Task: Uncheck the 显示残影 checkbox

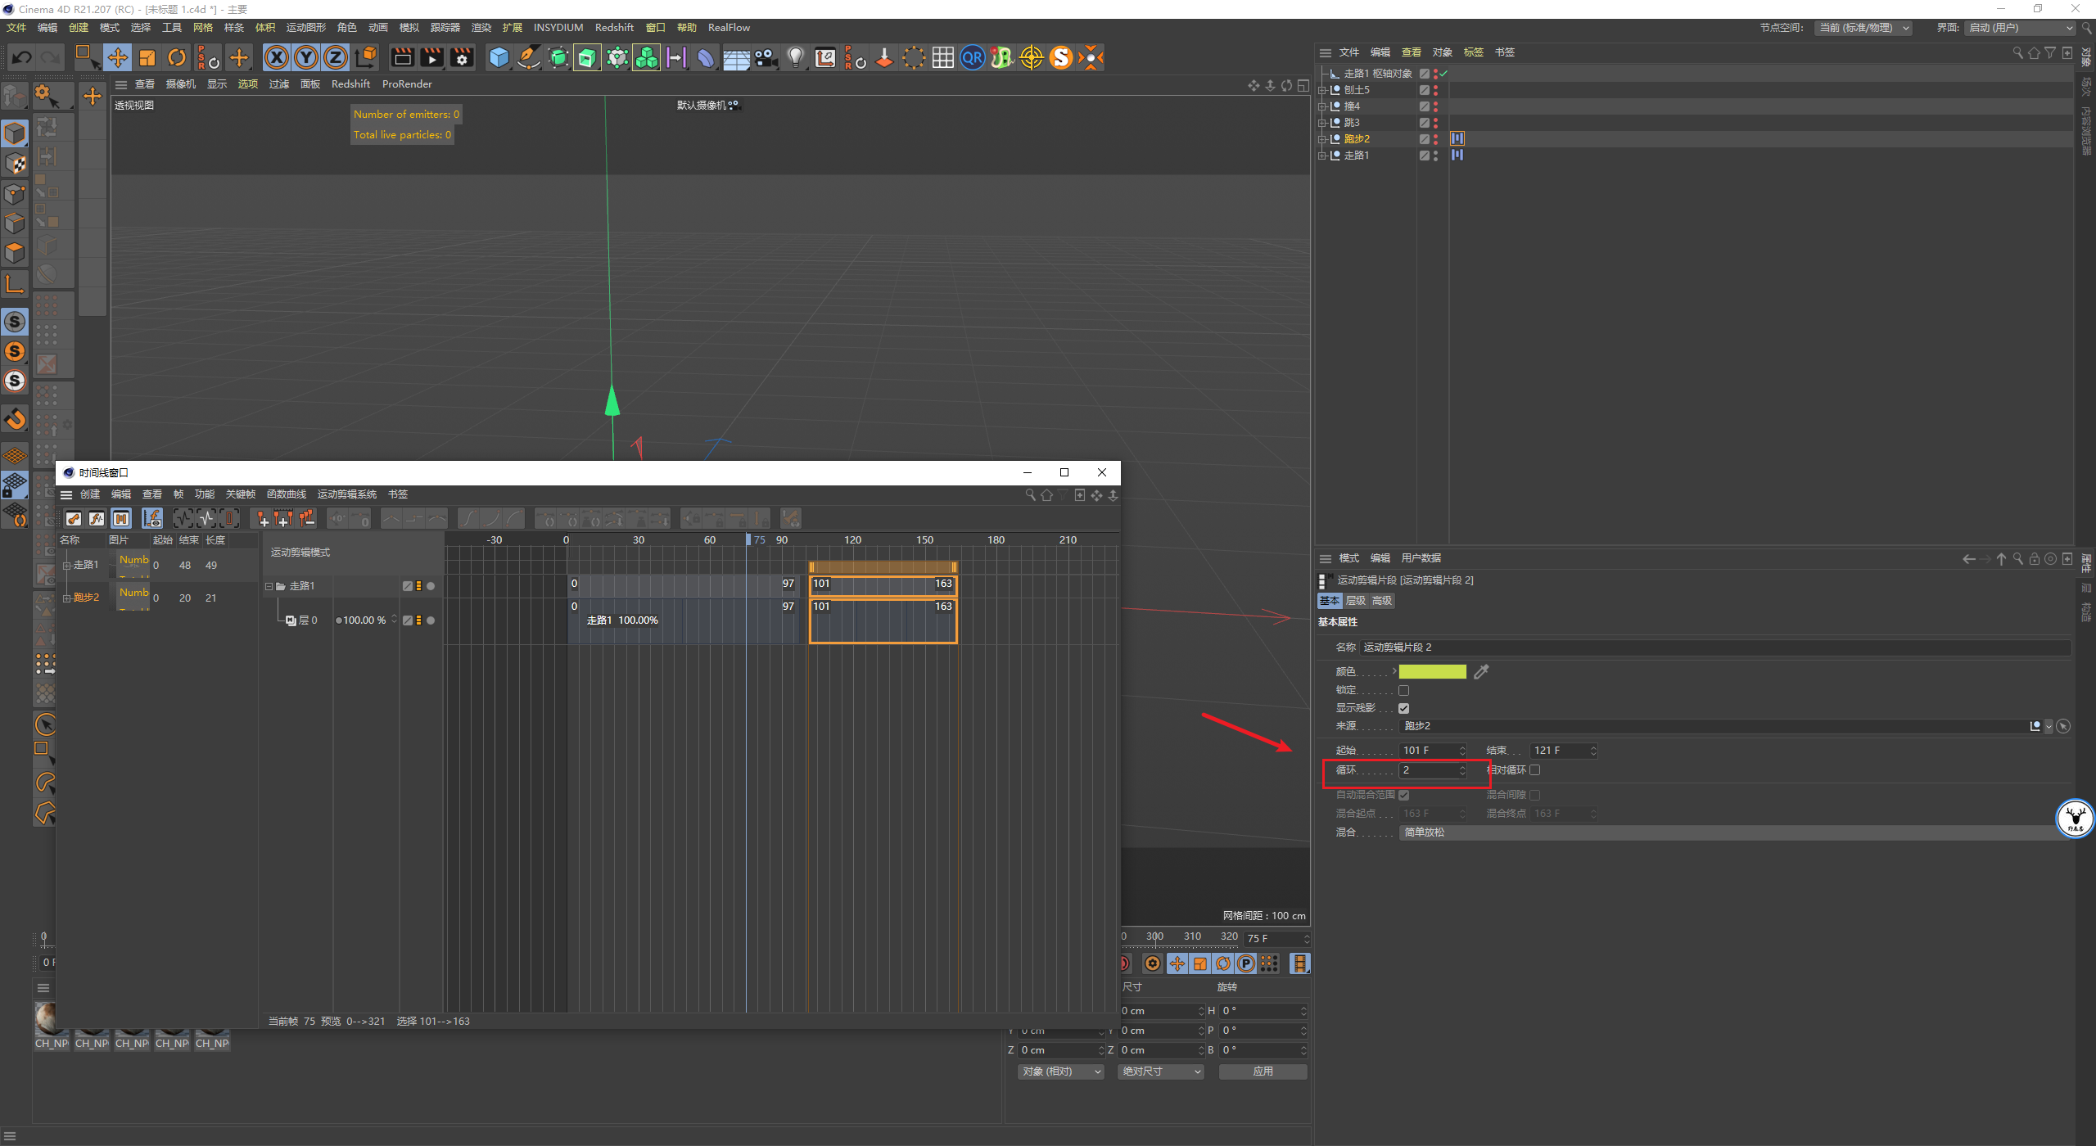Action: tap(1403, 708)
